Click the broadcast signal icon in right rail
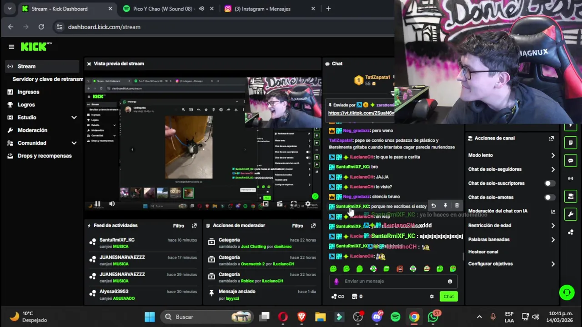The height and width of the screenshot is (327, 582). (571, 178)
